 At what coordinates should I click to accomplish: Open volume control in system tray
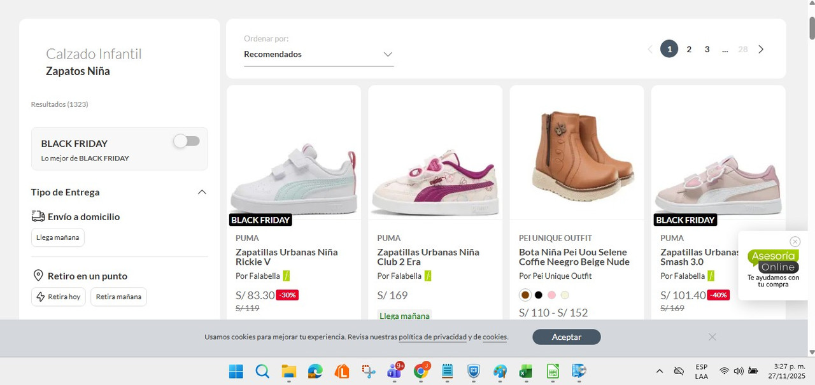(739, 371)
